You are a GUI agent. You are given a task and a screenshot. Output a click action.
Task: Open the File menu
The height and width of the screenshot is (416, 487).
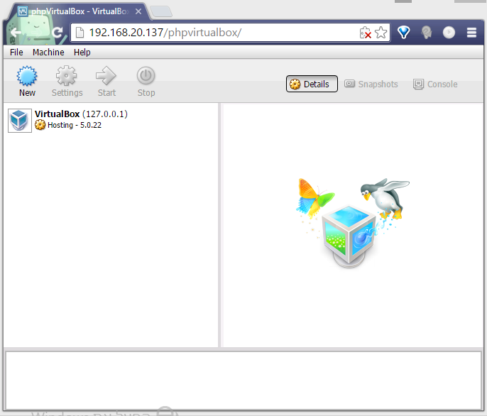(16, 53)
